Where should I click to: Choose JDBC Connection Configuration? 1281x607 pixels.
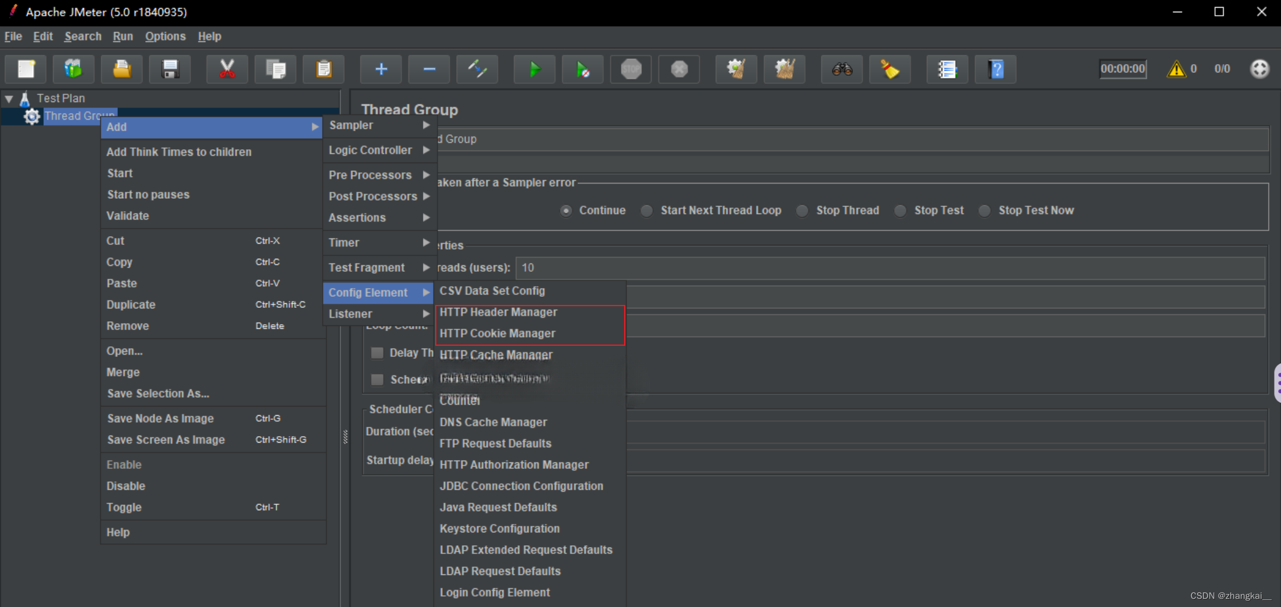pos(530,486)
